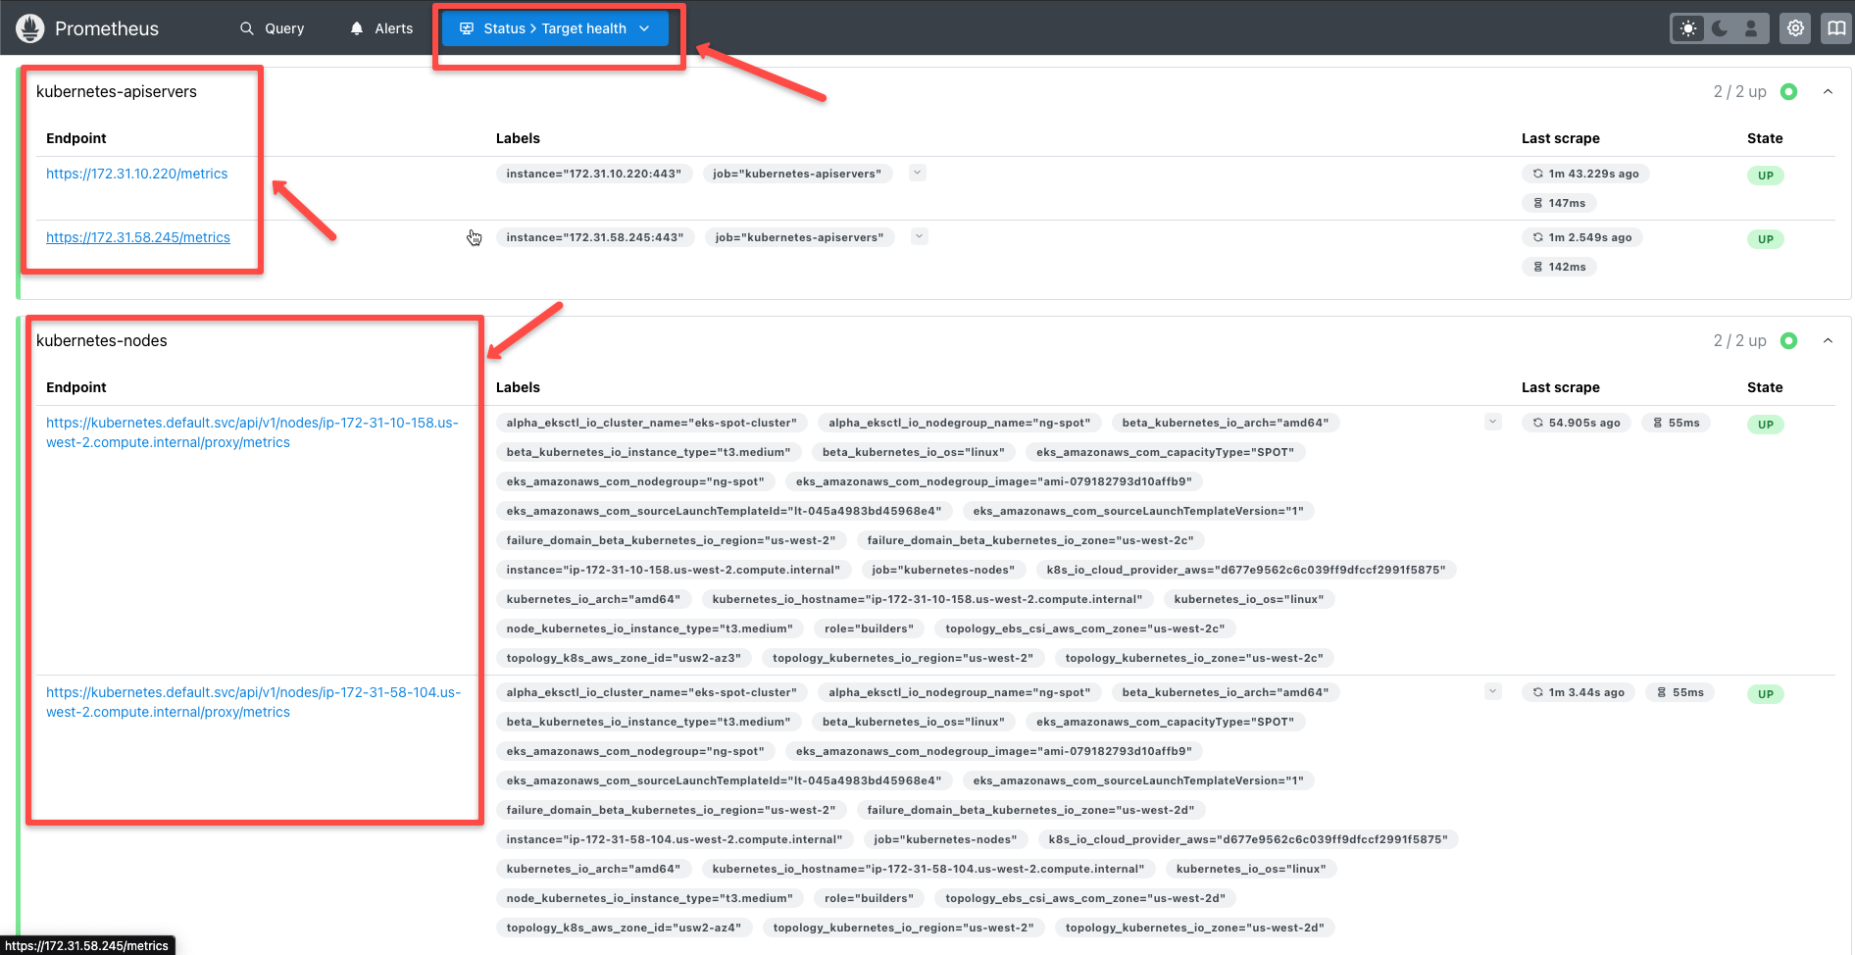1855x955 pixels.
Task: Open settings gear menu
Action: click(x=1795, y=28)
